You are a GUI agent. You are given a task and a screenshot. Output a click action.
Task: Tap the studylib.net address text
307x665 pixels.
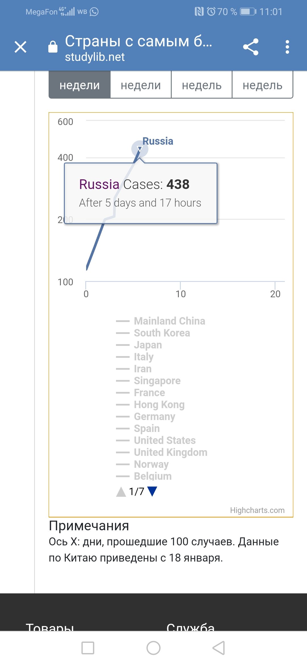coord(95,57)
